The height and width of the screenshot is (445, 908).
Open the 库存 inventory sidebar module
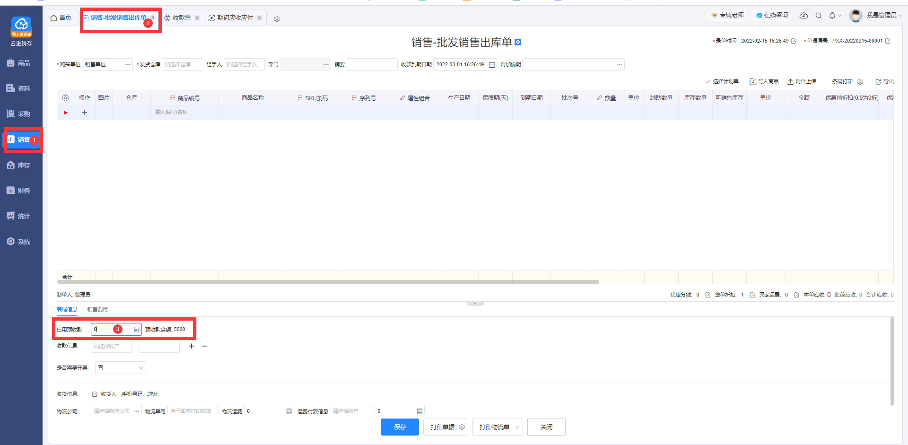tap(19, 165)
